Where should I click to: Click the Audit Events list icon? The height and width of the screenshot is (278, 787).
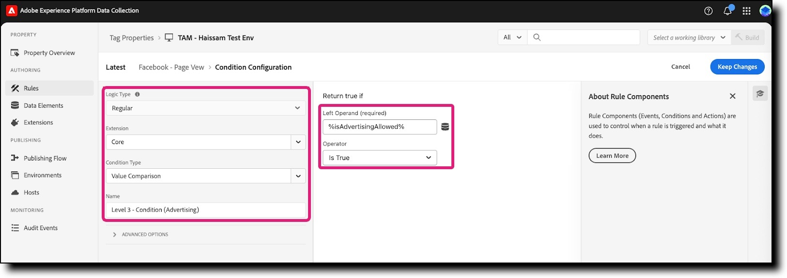coord(15,228)
